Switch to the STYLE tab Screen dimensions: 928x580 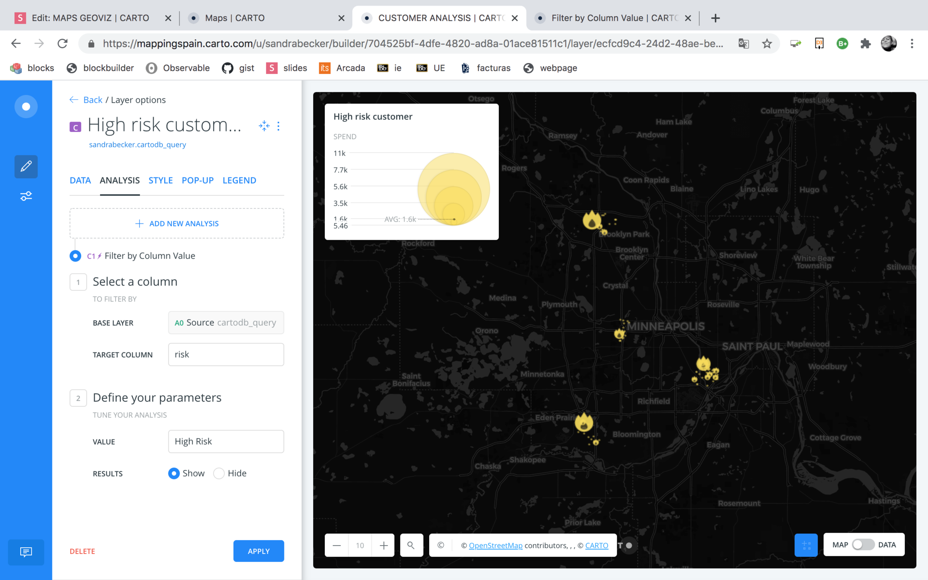coord(161,180)
